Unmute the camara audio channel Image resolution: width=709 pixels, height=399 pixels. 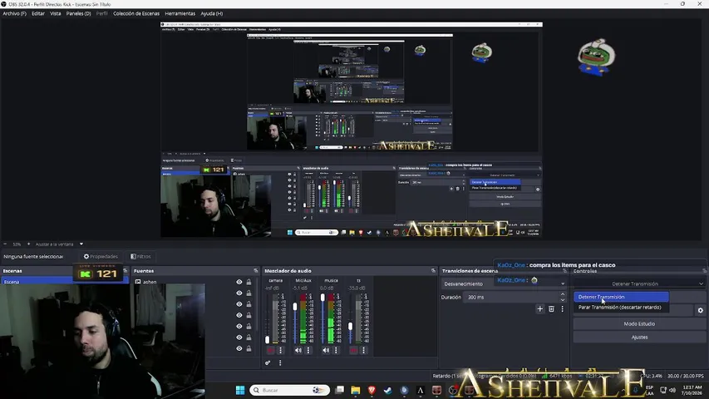tap(270, 350)
